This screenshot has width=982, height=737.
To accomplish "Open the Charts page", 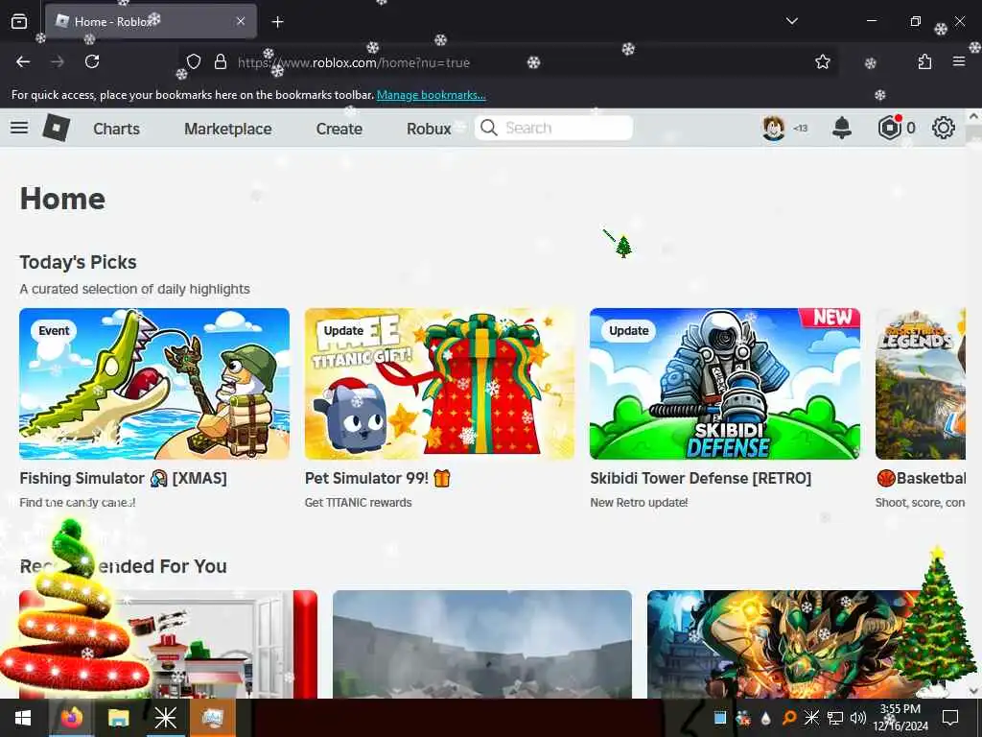I will coord(116,129).
